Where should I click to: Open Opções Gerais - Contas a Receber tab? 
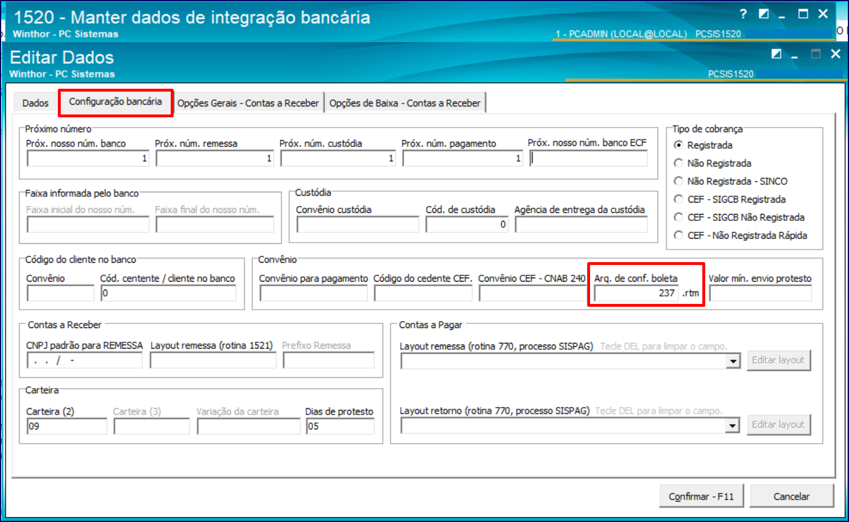click(x=248, y=103)
